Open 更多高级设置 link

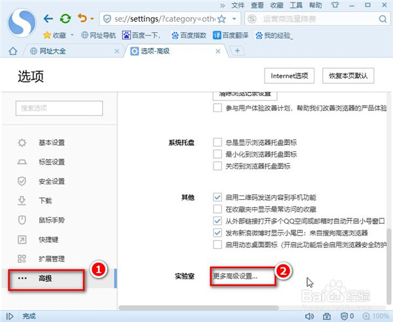pyautogui.click(x=236, y=276)
